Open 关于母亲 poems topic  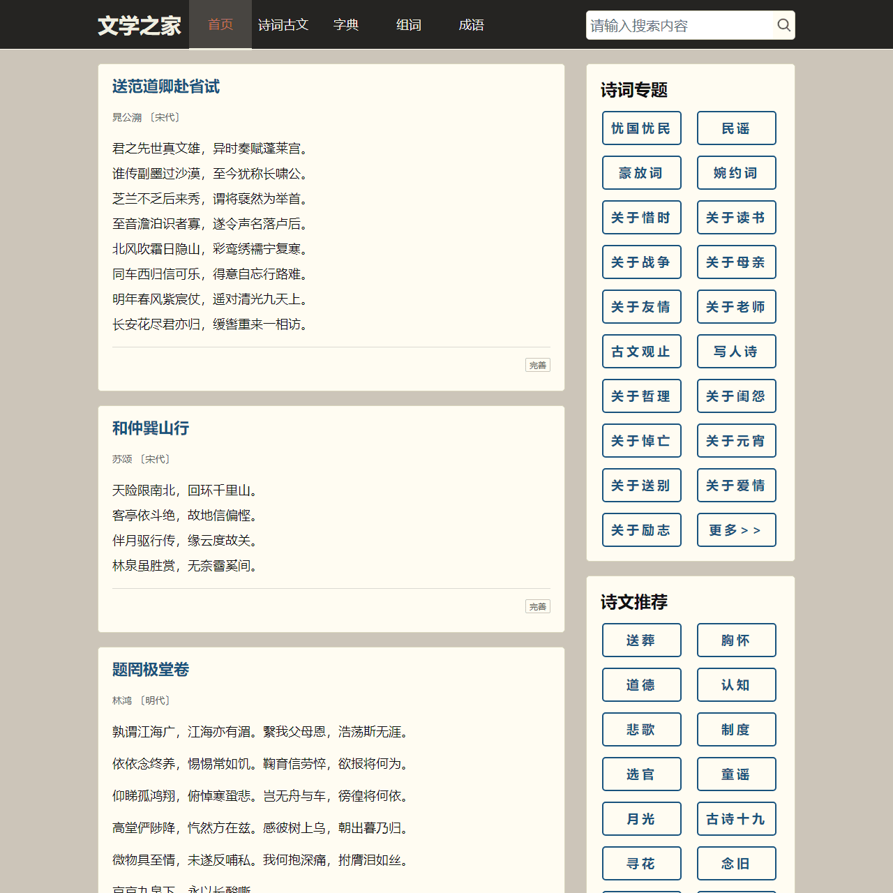click(x=737, y=262)
